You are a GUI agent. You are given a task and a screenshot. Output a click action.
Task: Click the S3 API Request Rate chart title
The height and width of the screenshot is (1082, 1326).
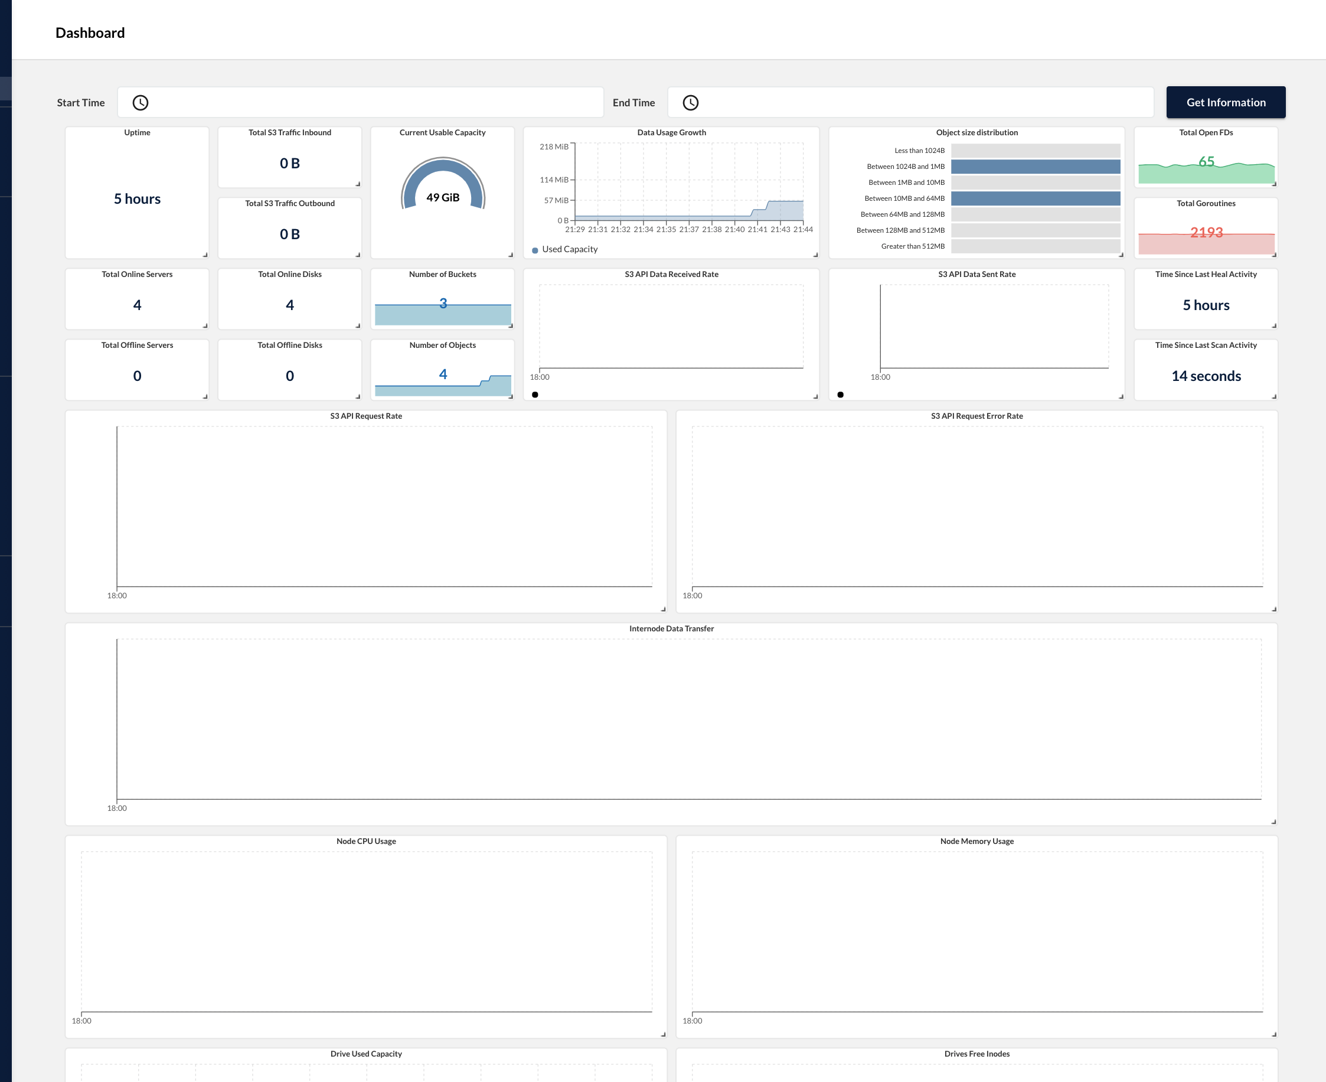pos(367,416)
